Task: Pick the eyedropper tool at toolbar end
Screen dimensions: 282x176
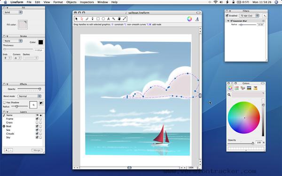Action: click(x=124, y=19)
